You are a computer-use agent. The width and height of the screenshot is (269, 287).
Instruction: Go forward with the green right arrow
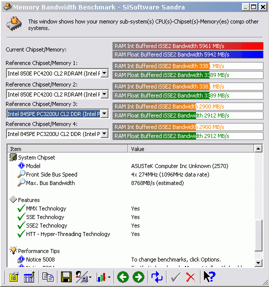pos(138,277)
